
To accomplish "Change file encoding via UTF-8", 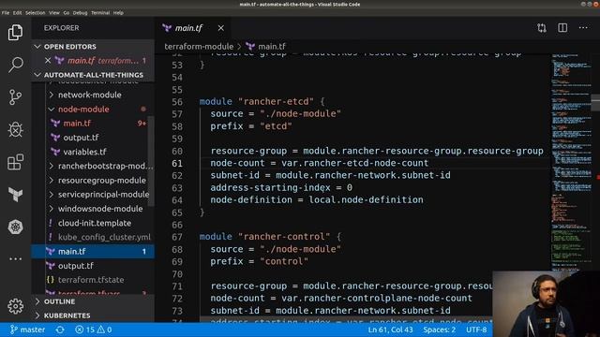I will 476,330.
